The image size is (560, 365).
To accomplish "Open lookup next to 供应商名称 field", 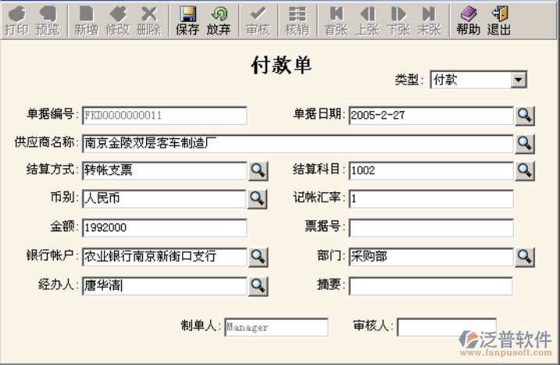I will coord(525,143).
